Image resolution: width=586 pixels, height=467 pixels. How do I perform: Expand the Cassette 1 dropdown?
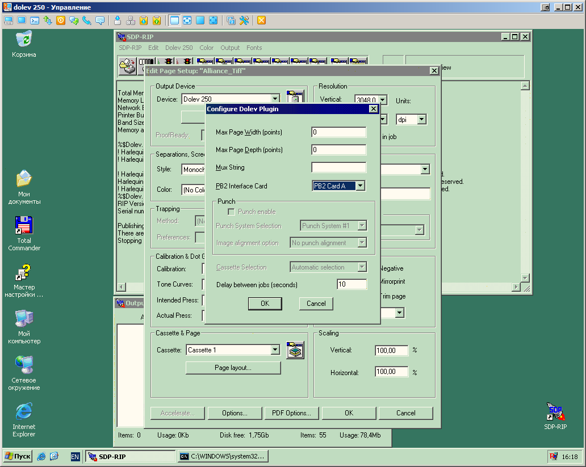[275, 350]
